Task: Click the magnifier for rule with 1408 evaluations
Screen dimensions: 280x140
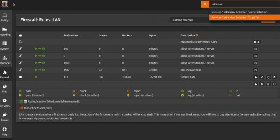Action: pyautogui.click(x=256, y=63)
